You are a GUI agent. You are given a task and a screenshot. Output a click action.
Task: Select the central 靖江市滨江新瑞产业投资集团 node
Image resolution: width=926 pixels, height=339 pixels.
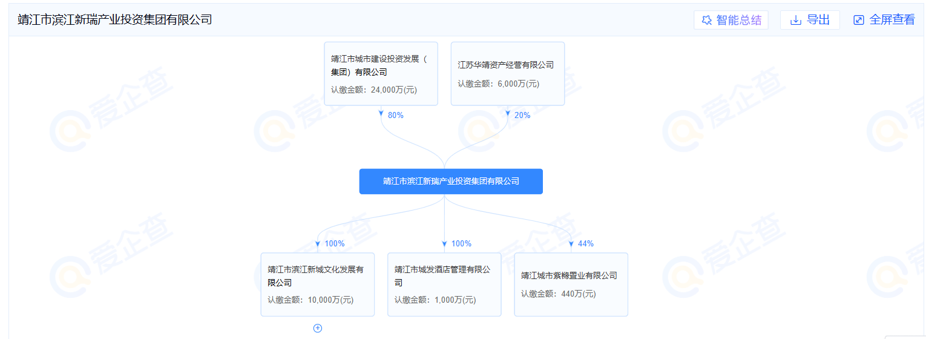tap(451, 181)
